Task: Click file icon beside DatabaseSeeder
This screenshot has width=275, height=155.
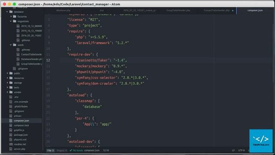Action: click(18, 59)
